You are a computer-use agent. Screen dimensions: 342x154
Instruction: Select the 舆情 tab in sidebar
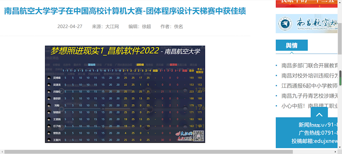pyautogui.click(x=291, y=45)
